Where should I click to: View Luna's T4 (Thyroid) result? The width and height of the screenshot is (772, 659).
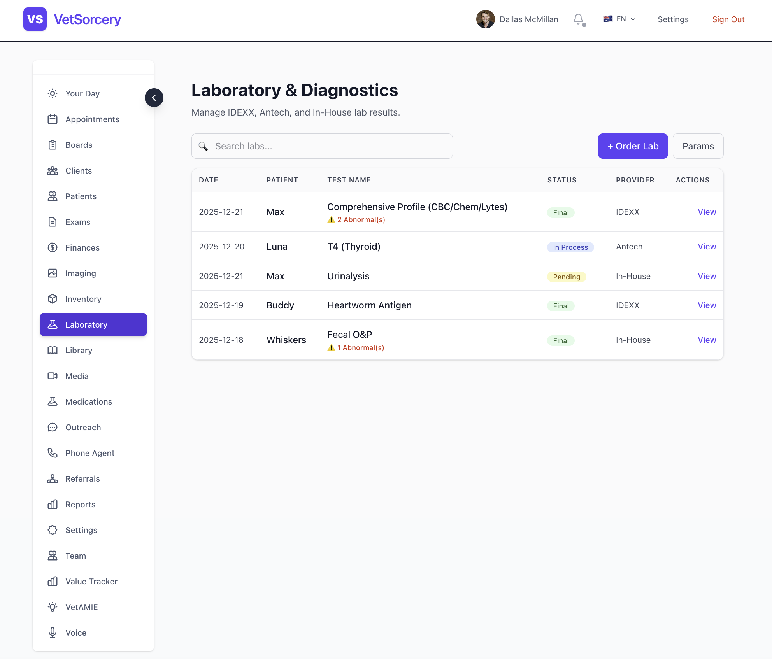click(707, 247)
